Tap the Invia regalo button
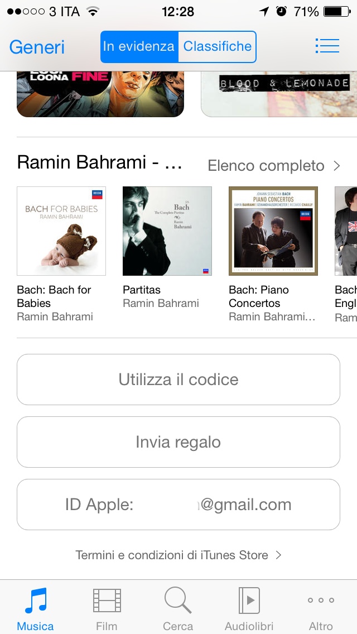The image size is (357, 634). pos(178,442)
